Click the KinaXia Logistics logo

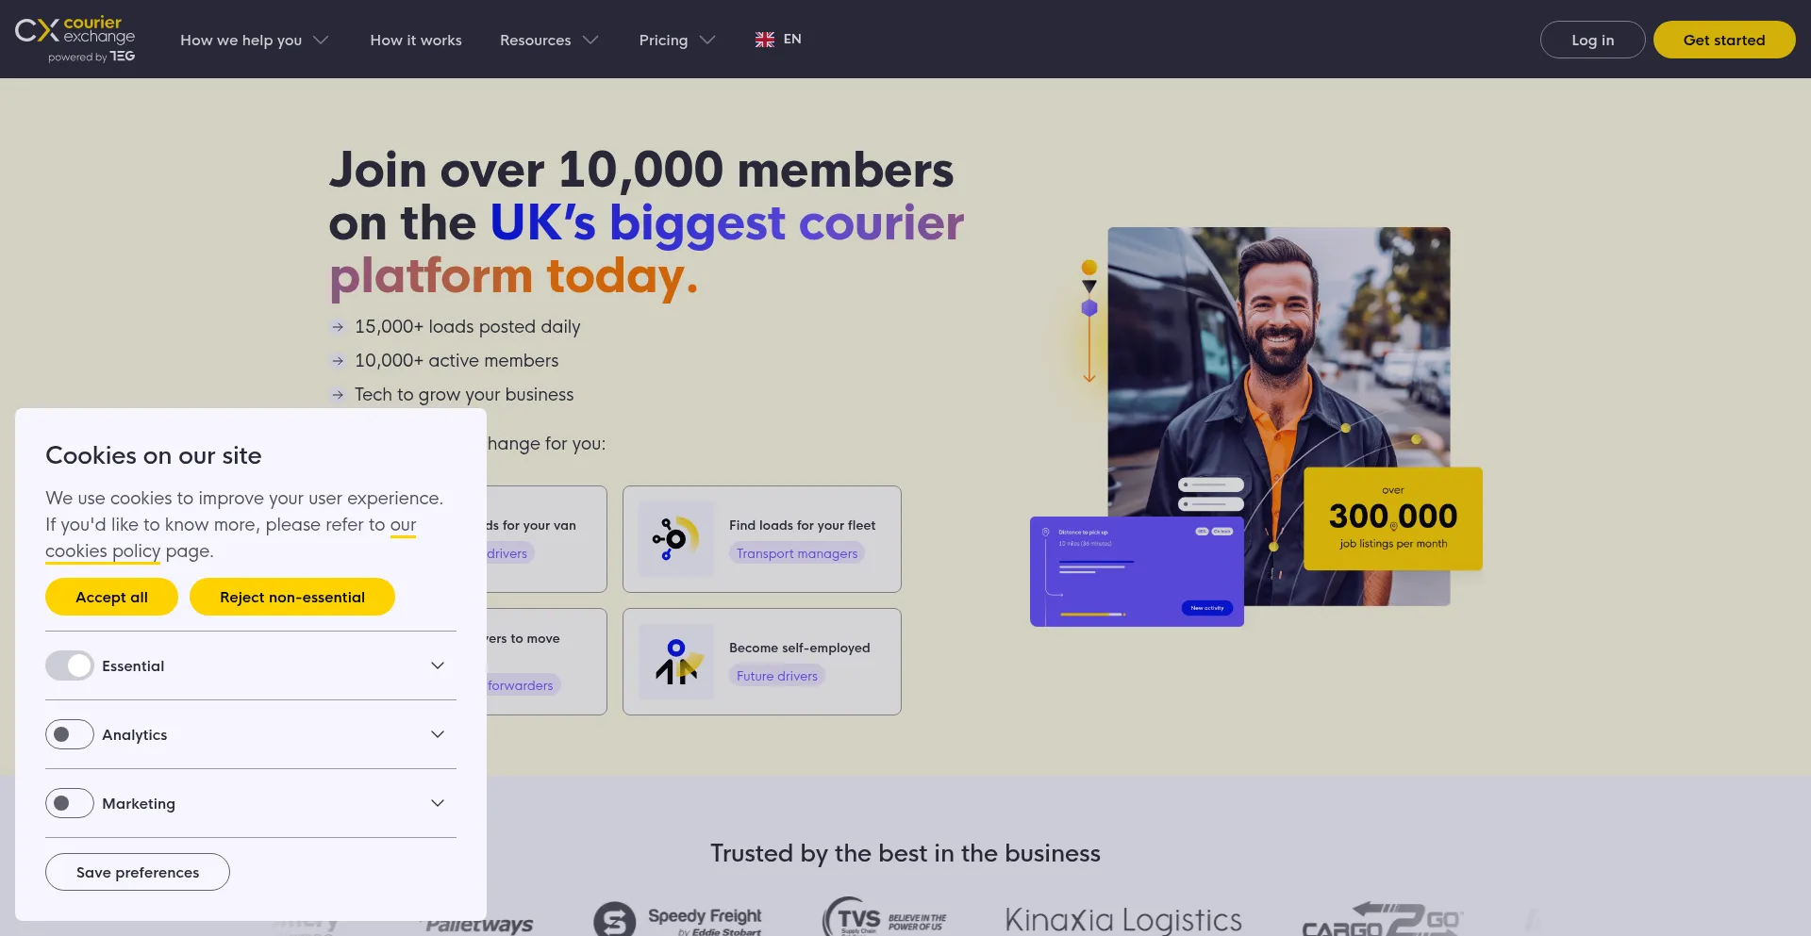[1123, 919]
